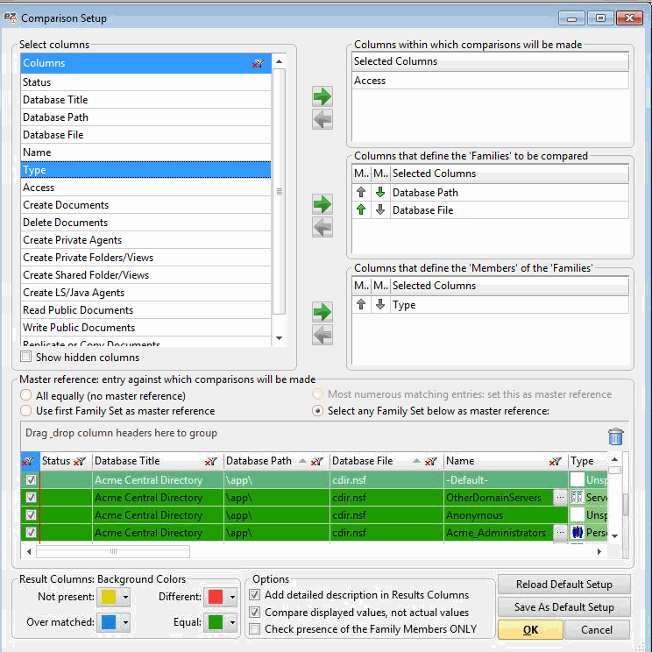The image size is (652, 652).
Task: Click green arrow beside the Members list
Action: click(x=322, y=312)
